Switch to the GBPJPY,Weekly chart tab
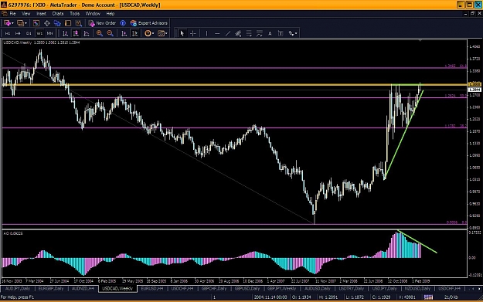Viewport: 483px width, 302px height. tap(282, 289)
